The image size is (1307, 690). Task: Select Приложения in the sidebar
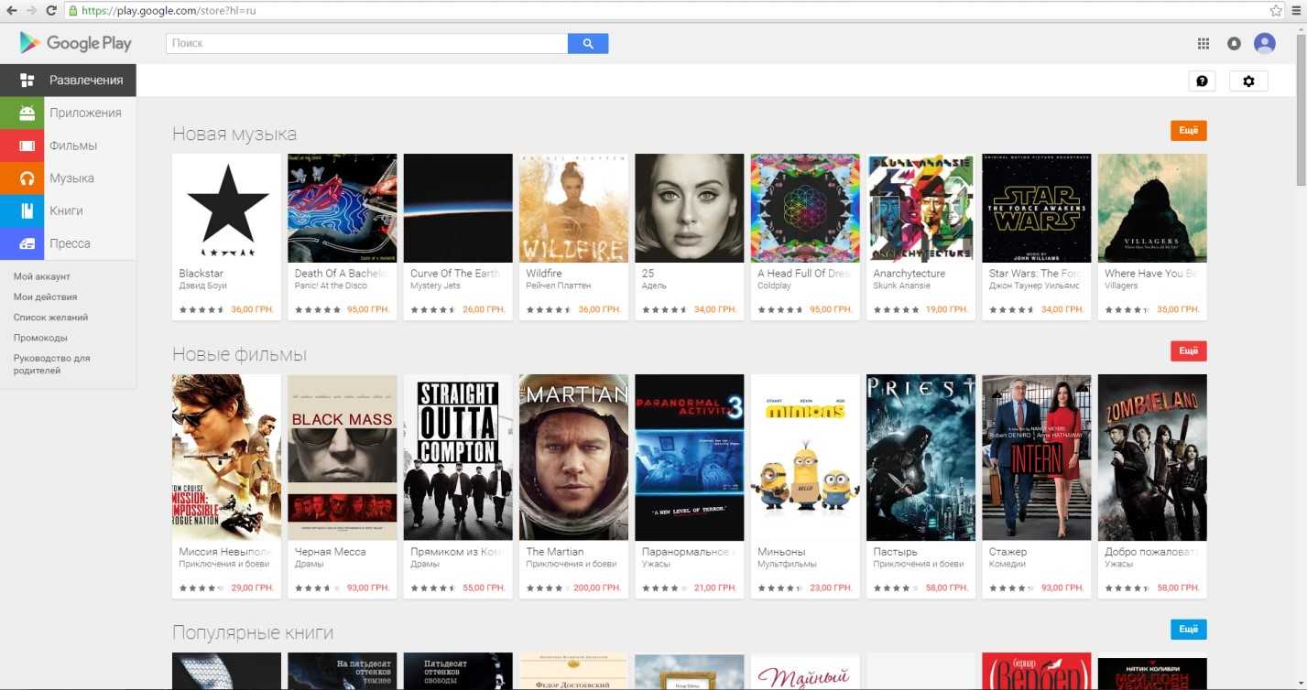[x=84, y=113]
